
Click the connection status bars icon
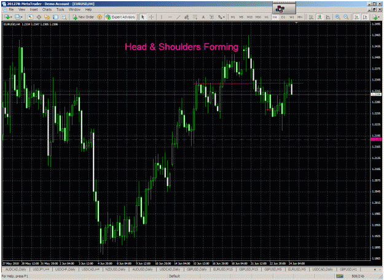(x=339, y=276)
